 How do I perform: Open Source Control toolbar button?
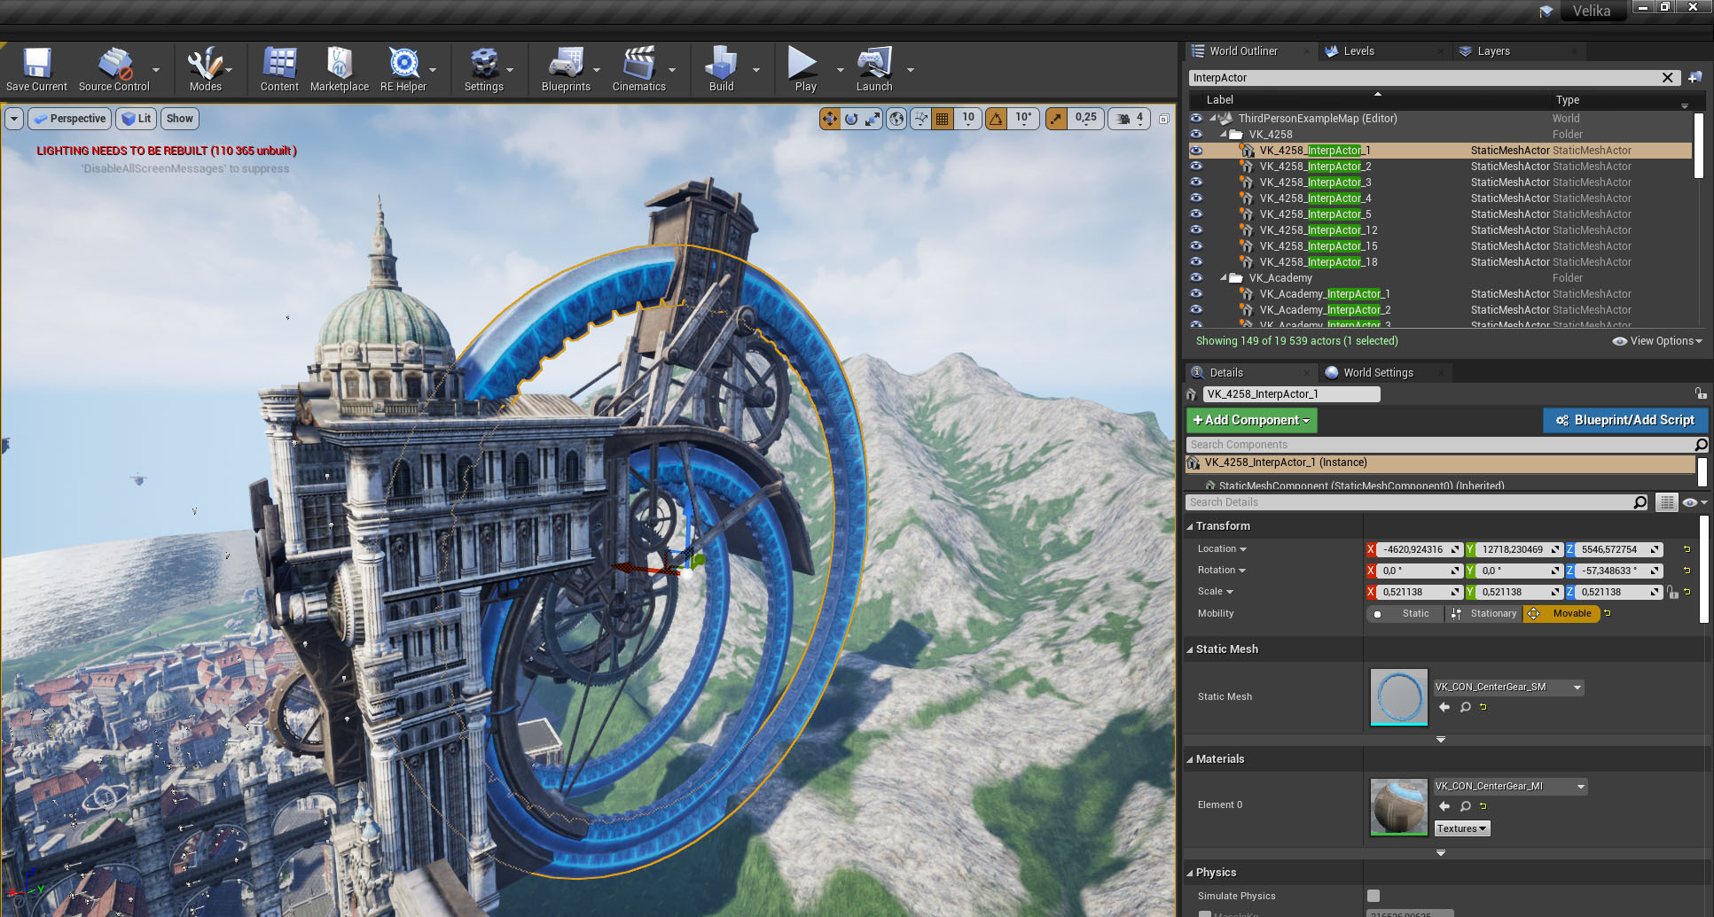click(x=114, y=69)
